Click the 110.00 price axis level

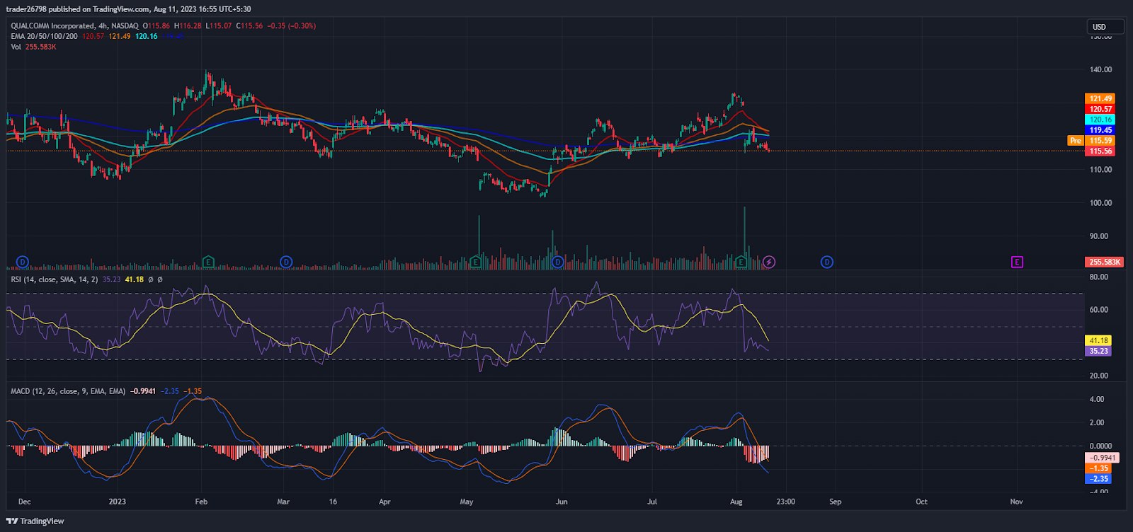[1100, 170]
